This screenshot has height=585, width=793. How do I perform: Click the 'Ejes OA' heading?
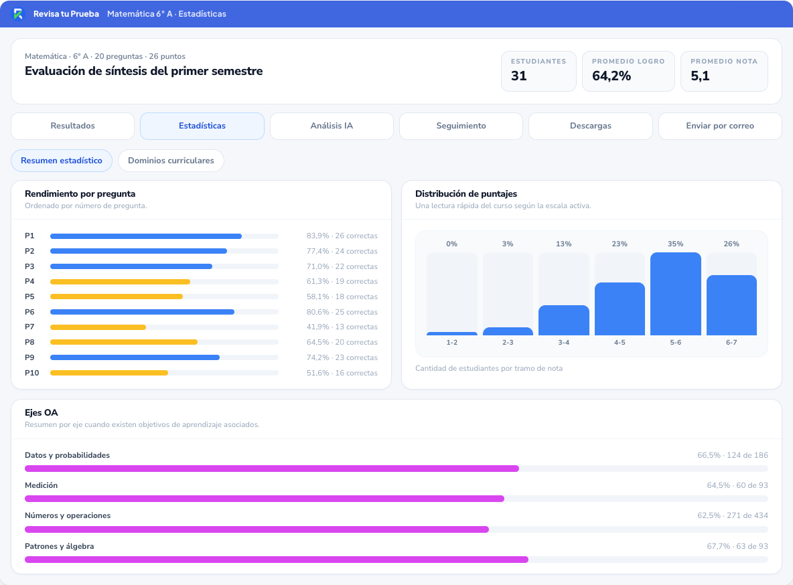click(x=42, y=412)
